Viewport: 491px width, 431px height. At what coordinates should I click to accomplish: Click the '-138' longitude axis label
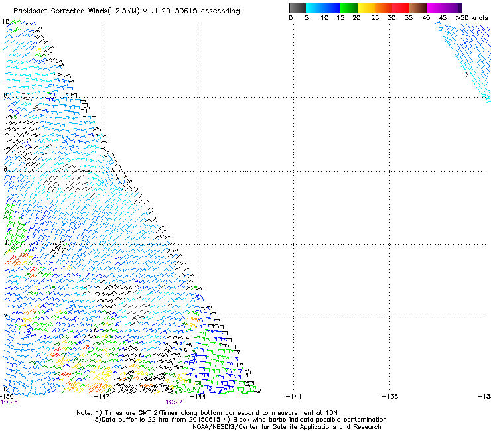tap(390, 397)
